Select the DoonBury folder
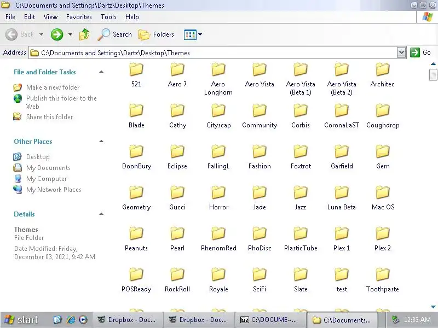The height and width of the screenshot is (328, 438). click(x=136, y=157)
